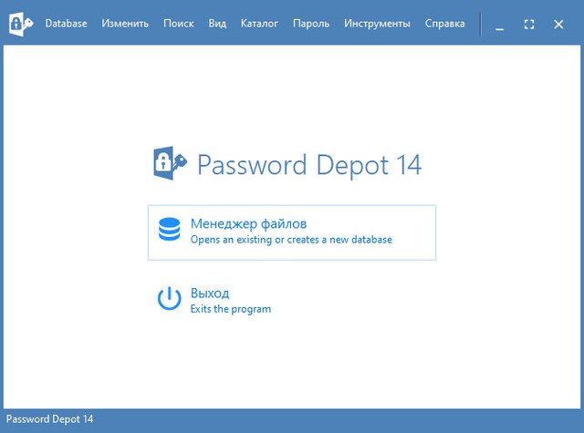Close the Password Depot window
Image resolution: width=584 pixels, height=433 pixels.
click(x=558, y=25)
